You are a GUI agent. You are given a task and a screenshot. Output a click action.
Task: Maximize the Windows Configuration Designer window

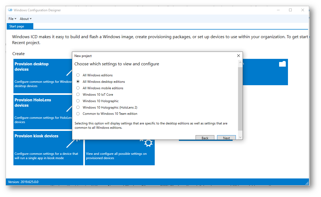click(290, 10)
